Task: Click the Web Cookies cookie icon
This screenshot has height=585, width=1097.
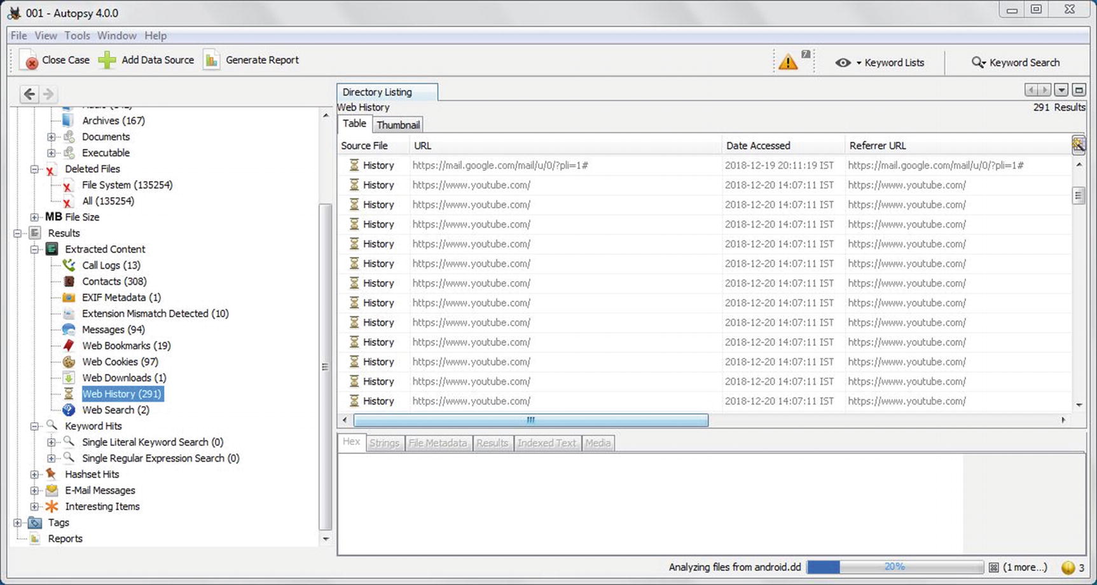Action: (69, 361)
